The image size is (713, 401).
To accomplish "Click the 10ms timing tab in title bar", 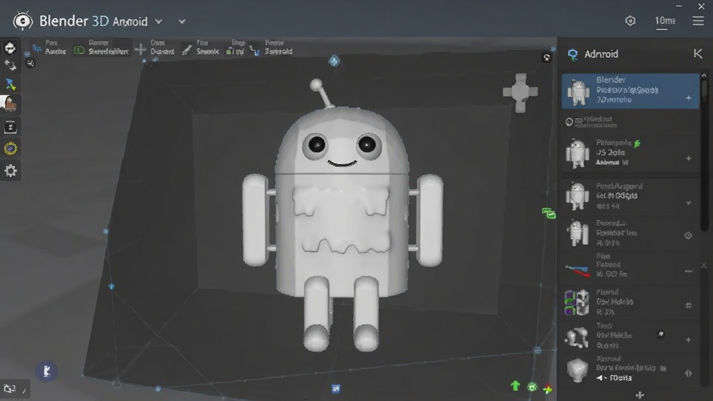I will [x=664, y=22].
